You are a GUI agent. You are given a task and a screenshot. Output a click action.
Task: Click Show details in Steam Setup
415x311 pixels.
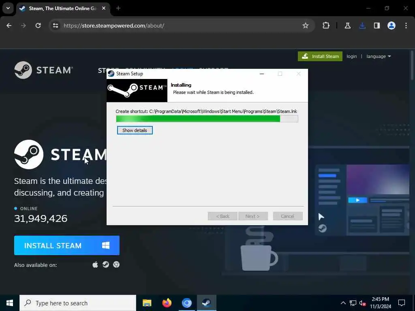click(135, 130)
